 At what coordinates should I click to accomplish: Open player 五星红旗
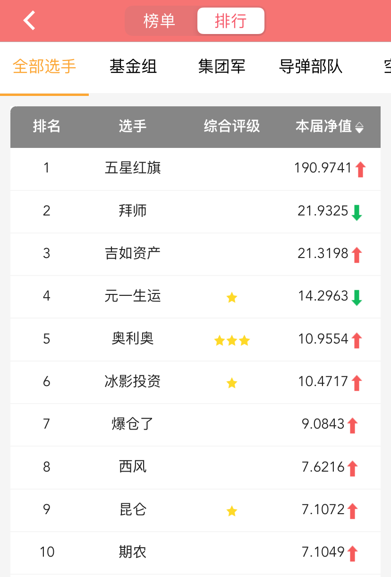(133, 168)
